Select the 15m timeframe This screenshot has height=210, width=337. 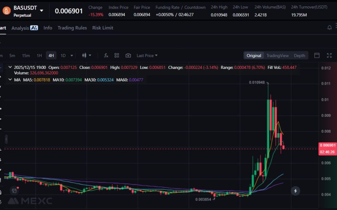tap(26, 55)
